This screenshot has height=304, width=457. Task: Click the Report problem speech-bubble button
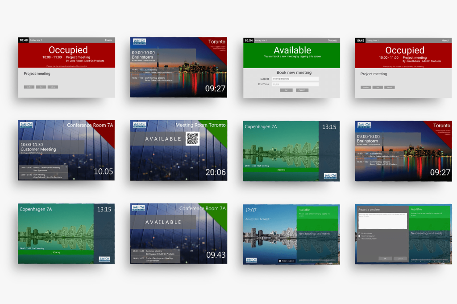click(286, 260)
